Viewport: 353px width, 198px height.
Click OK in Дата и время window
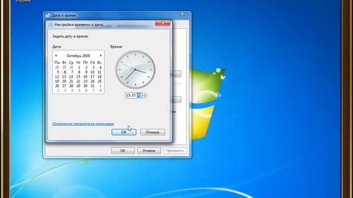122,151
